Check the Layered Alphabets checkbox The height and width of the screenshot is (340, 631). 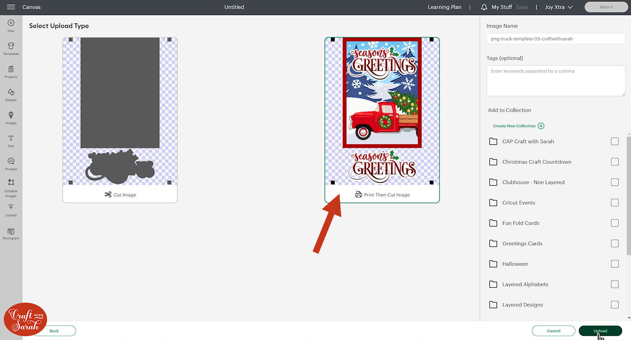pyautogui.click(x=615, y=284)
